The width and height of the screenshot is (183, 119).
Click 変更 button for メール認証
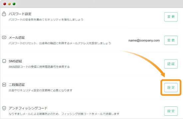tap(171, 40)
